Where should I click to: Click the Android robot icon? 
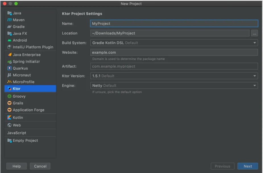(9, 40)
